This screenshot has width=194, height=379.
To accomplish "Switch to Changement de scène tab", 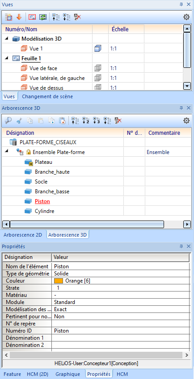I will [47, 96].
